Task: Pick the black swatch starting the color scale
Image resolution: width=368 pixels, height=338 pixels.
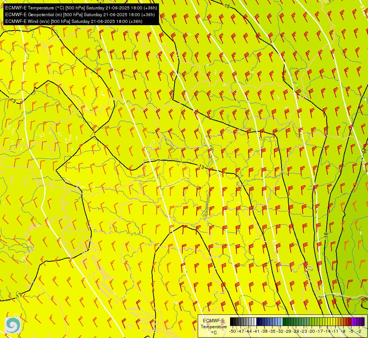Action: pos(232,321)
